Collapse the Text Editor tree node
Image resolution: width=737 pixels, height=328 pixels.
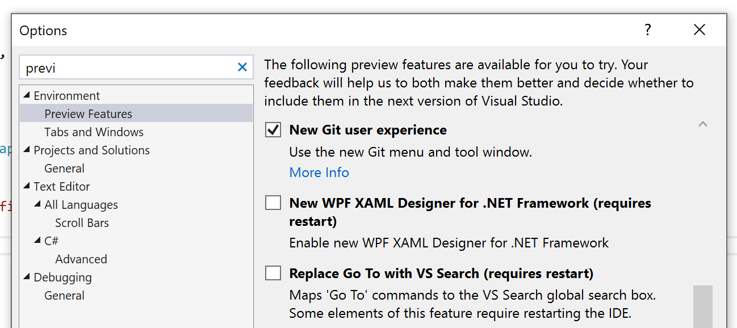tap(25, 186)
